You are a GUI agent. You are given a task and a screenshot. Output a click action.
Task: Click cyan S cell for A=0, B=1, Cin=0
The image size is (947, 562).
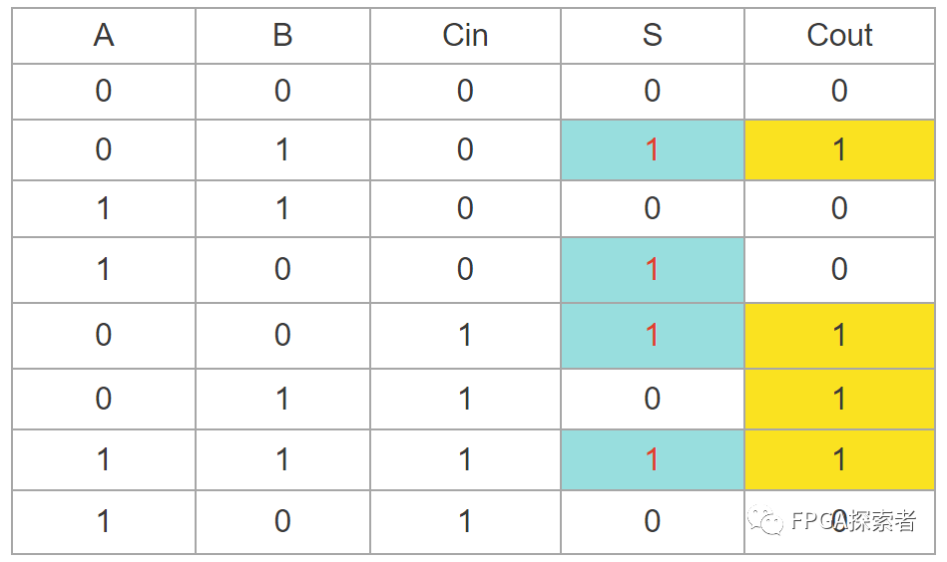(652, 149)
